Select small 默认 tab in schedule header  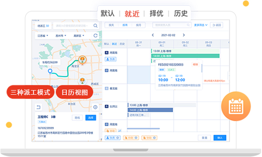(x=107, y=44)
